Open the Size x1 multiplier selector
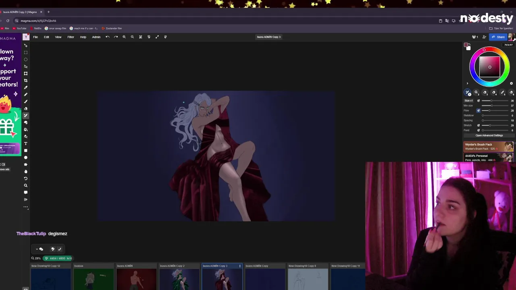Image resolution: width=516 pixels, height=290 pixels. (x=468, y=101)
